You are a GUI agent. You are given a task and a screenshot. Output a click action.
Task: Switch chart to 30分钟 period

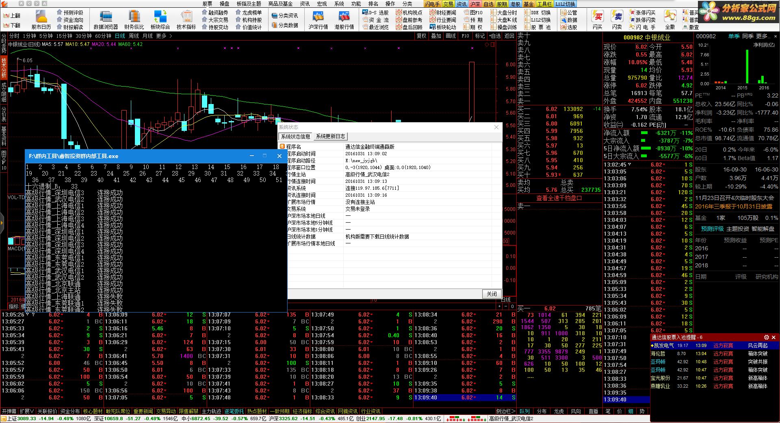(x=84, y=36)
